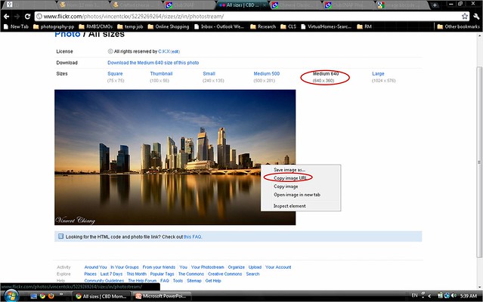This screenshot has height=302, width=483.
Task: Click the EN language indicator
Action: pyautogui.click(x=415, y=295)
